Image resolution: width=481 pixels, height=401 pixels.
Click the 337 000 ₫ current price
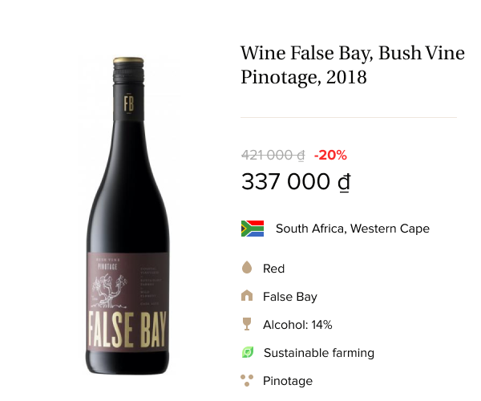click(x=296, y=182)
